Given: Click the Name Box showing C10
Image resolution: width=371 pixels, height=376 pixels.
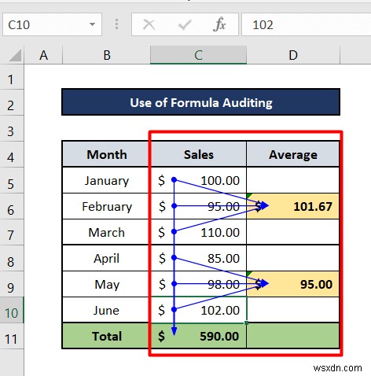Looking at the screenshot, I should click(52, 24).
